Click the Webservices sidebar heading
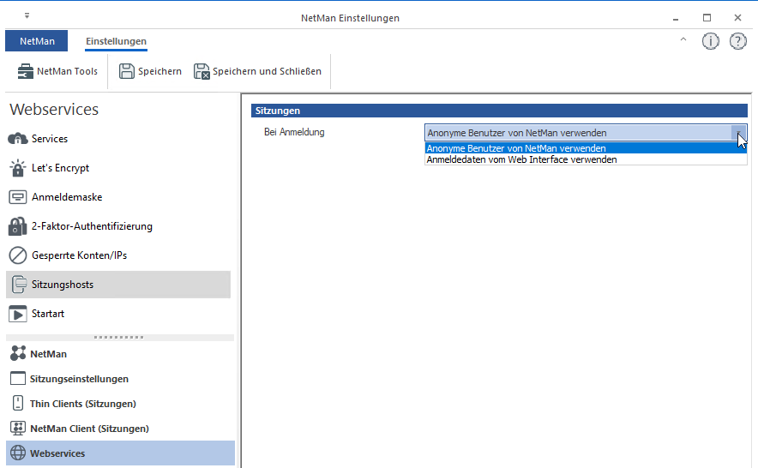The height and width of the screenshot is (468, 758). pos(54,109)
